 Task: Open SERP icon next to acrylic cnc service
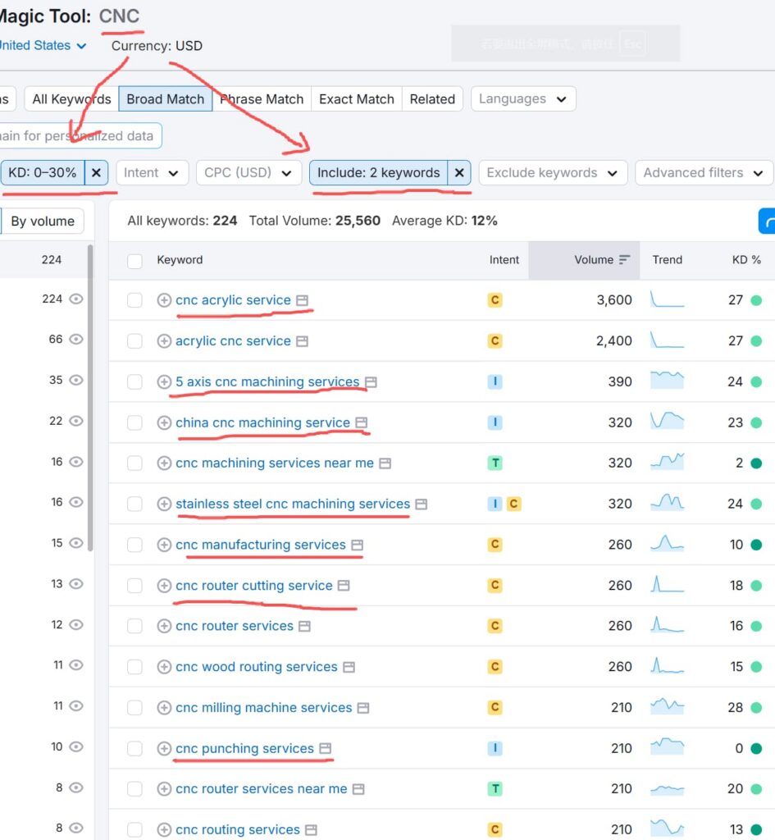303,341
